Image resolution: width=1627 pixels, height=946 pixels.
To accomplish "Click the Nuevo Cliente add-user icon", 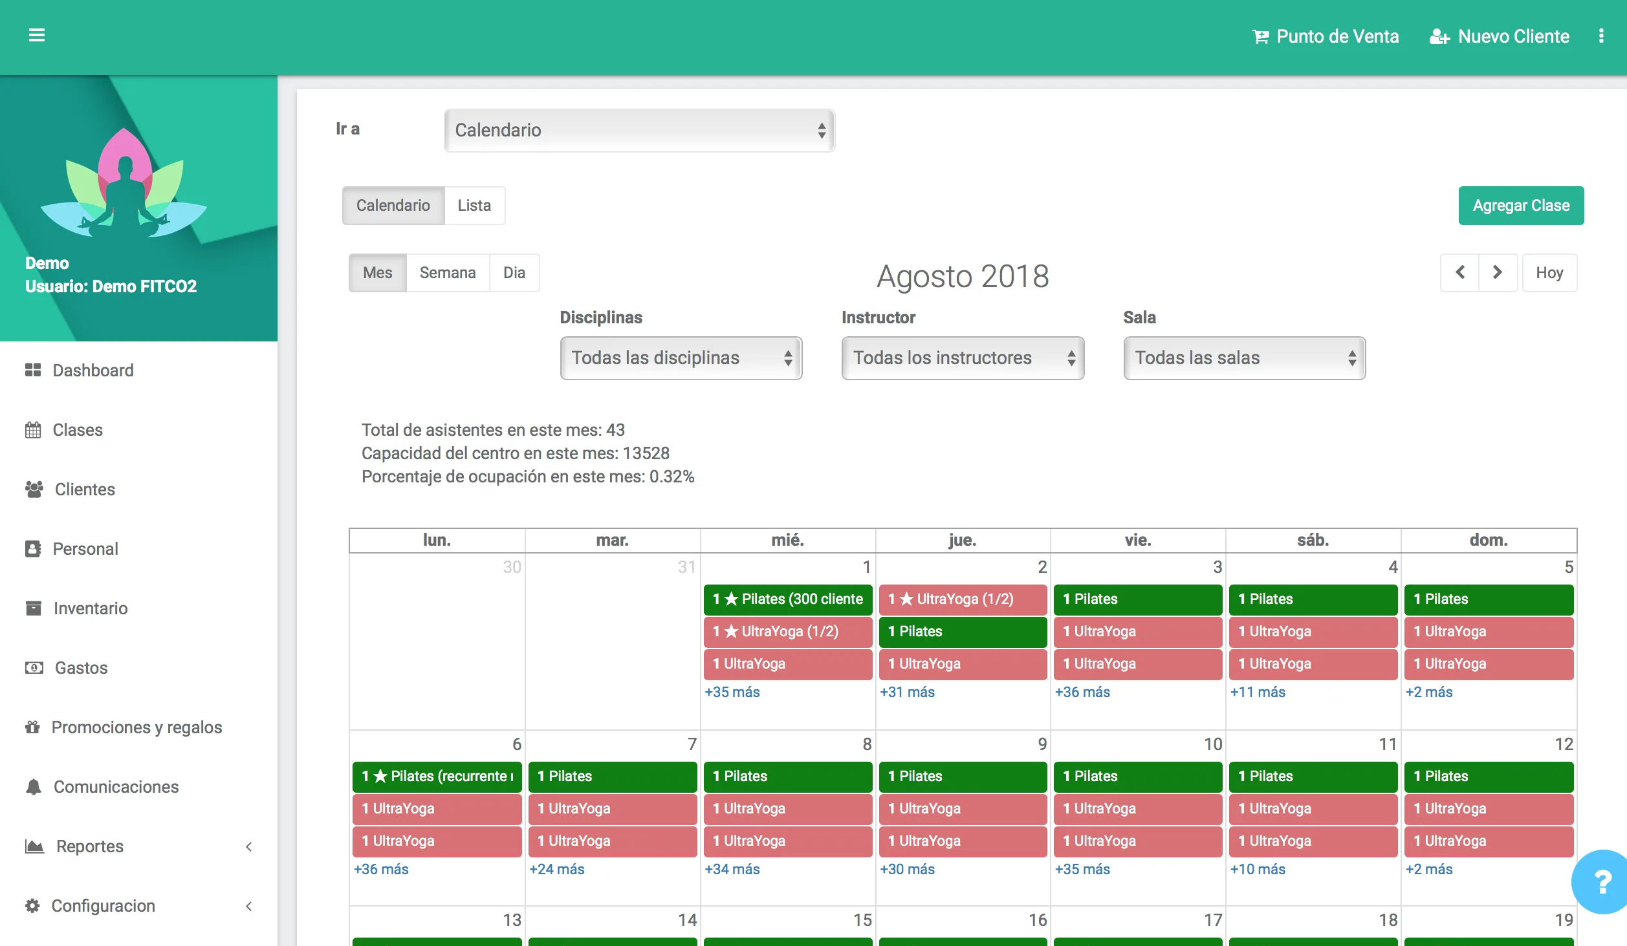I will [x=1439, y=37].
